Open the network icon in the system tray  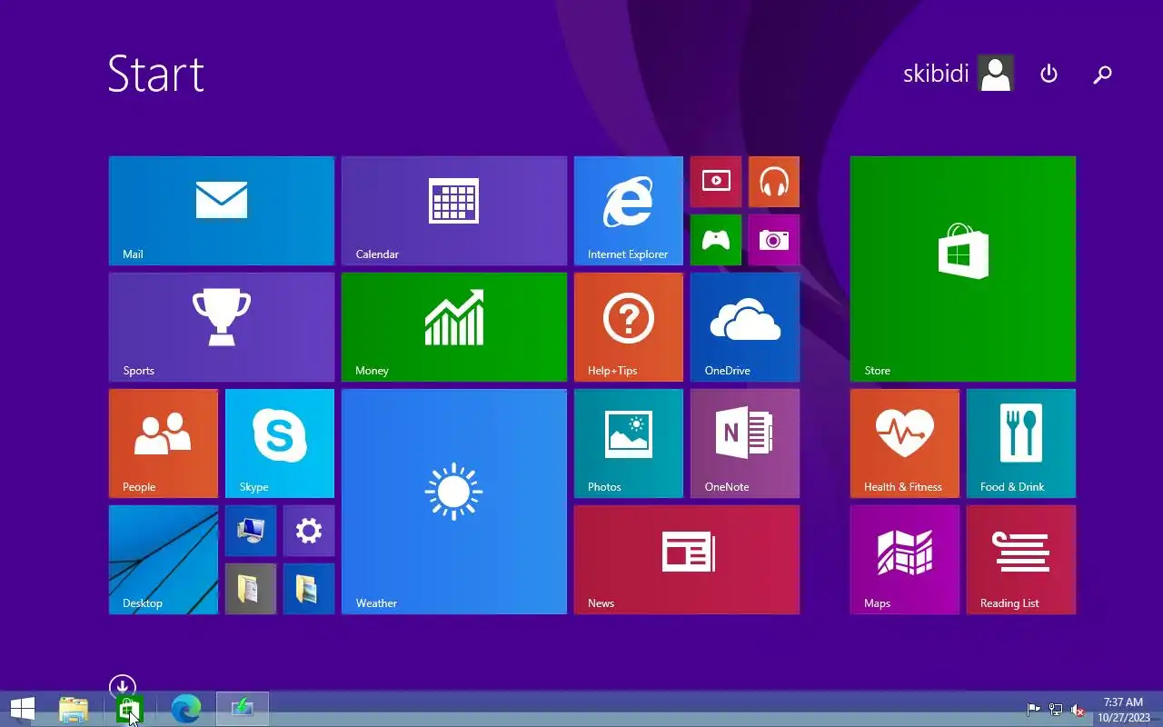(1056, 710)
